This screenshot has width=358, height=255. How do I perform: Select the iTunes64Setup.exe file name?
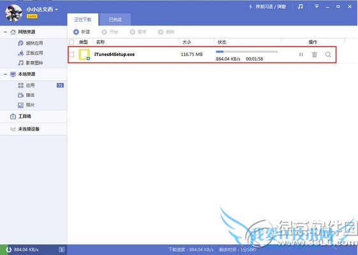coord(114,55)
